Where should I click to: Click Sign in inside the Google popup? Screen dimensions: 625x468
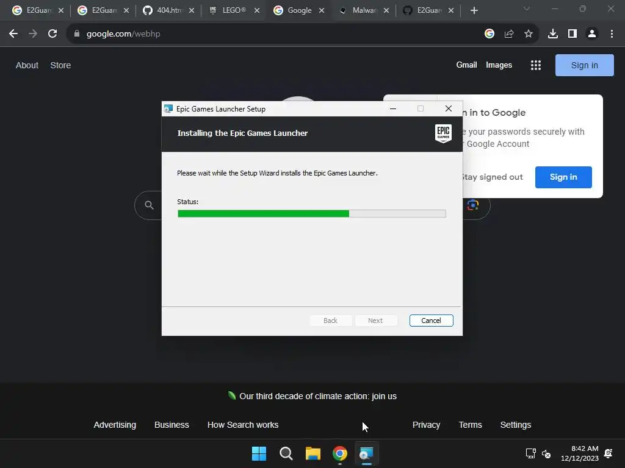563,177
